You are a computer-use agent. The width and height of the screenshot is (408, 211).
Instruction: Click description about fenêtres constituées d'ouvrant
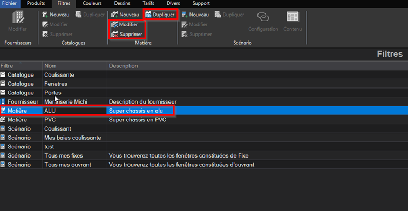(x=181, y=165)
